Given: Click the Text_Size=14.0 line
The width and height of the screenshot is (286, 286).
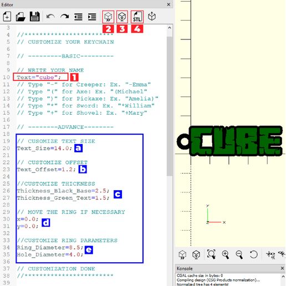Looking at the screenshot, I should pos(44,148).
